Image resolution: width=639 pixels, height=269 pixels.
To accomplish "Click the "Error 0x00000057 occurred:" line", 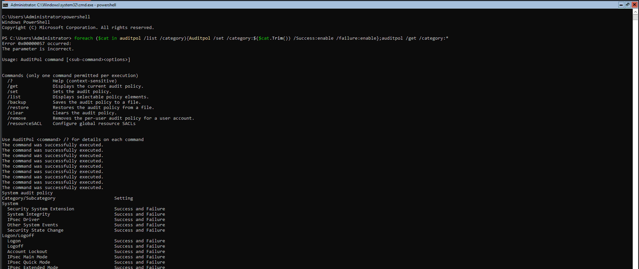I will click(37, 44).
